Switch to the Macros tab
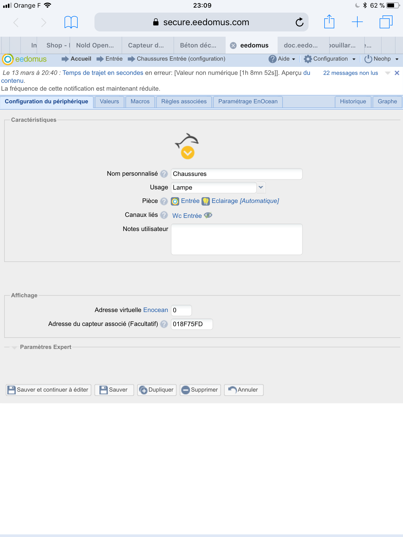 point(140,102)
